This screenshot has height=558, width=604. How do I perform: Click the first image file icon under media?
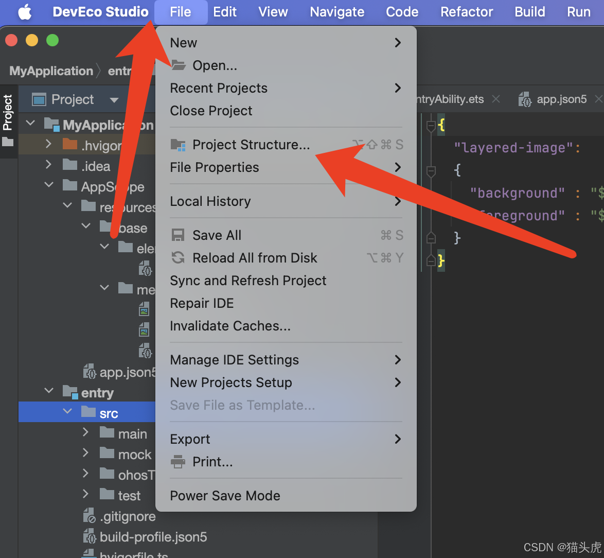point(144,309)
